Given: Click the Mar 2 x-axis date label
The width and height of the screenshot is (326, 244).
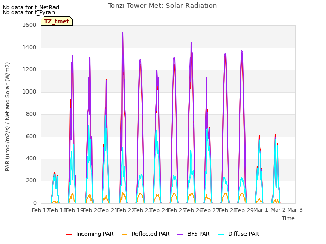Looking at the screenshot, I should tap(278, 210).
